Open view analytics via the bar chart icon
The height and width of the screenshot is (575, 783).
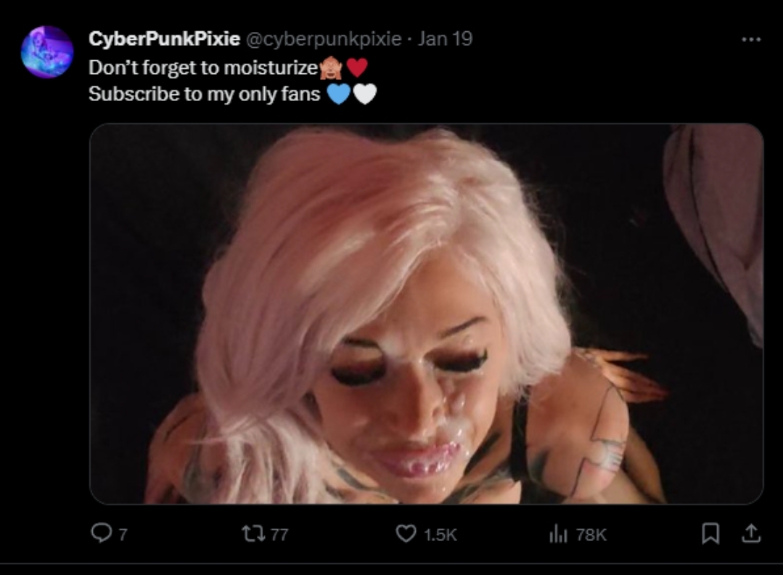(x=558, y=534)
